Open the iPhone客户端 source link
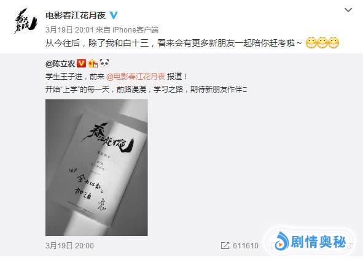 pyautogui.click(x=135, y=30)
